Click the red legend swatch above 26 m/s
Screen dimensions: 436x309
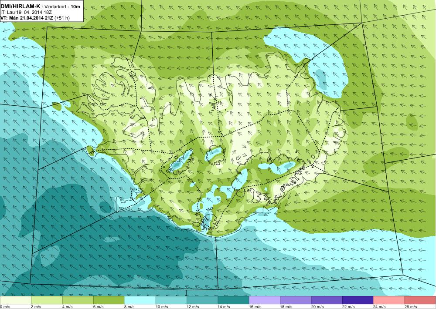tap(420, 300)
